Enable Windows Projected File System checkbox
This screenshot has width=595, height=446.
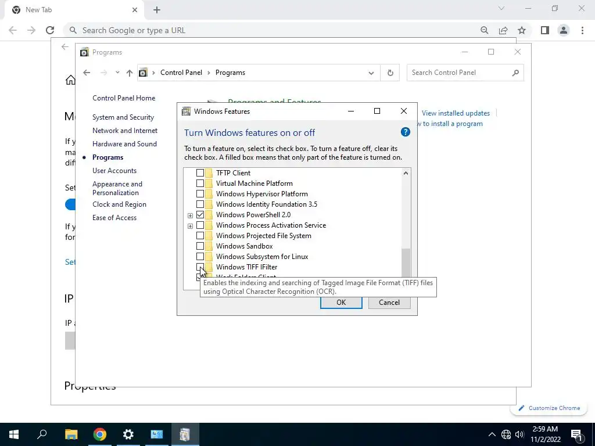click(200, 236)
